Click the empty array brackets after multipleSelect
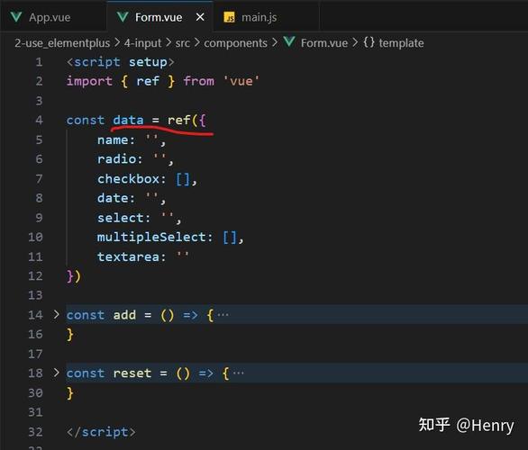Image resolution: width=528 pixels, height=450 pixels. [x=230, y=238]
